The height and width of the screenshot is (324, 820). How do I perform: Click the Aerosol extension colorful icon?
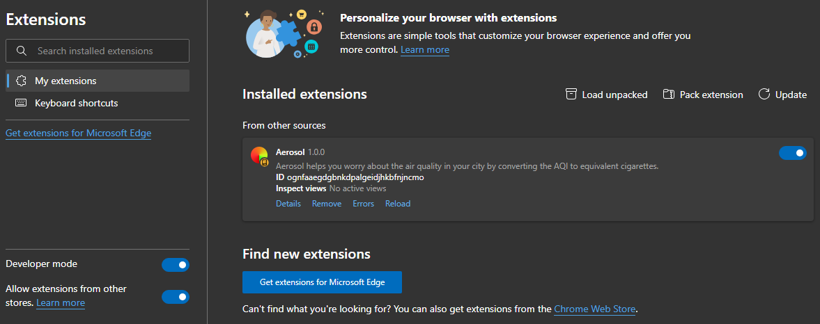[259, 156]
